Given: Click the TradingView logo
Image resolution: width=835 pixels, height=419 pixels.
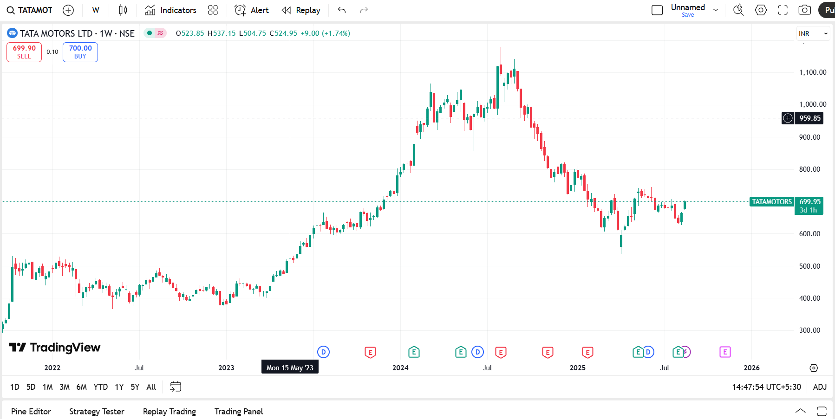Looking at the screenshot, I should click(54, 347).
